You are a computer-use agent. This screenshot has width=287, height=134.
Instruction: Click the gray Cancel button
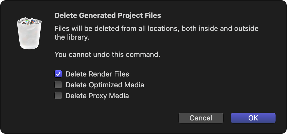coord(201,118)
